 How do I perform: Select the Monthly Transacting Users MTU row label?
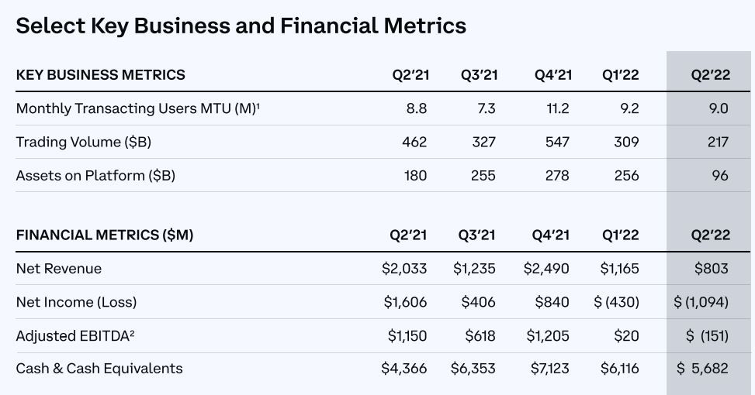pyautogui.click(x=137, y=108)
